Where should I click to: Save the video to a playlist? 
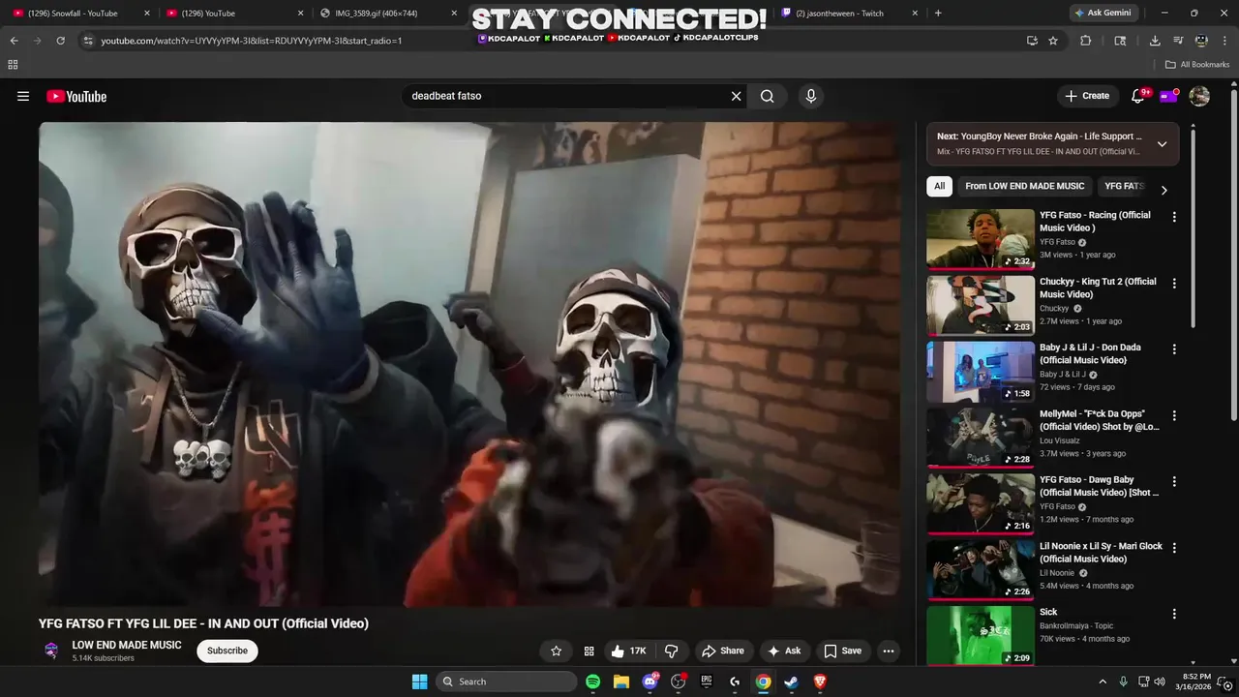point(842,651)
